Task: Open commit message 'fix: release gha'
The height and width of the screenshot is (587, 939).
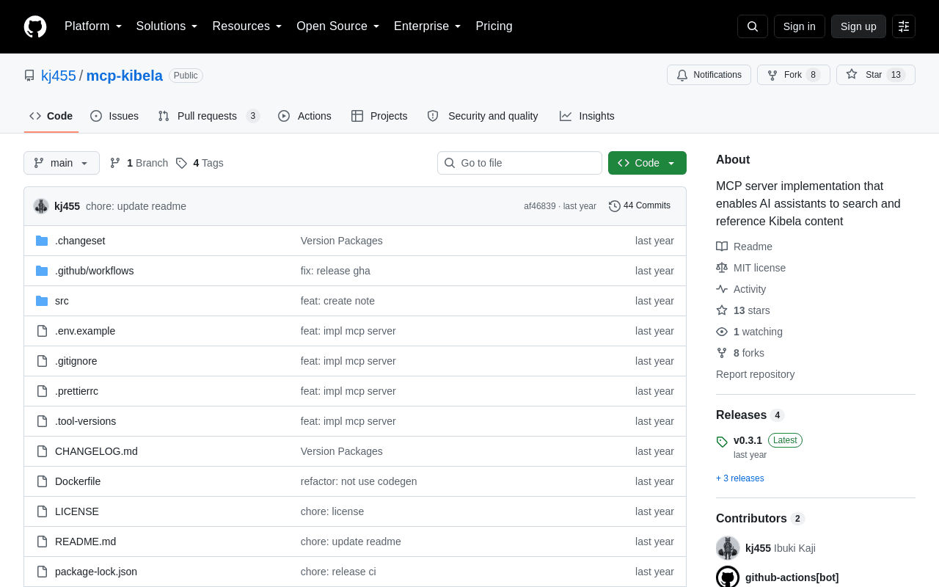Action: point(335,271)
